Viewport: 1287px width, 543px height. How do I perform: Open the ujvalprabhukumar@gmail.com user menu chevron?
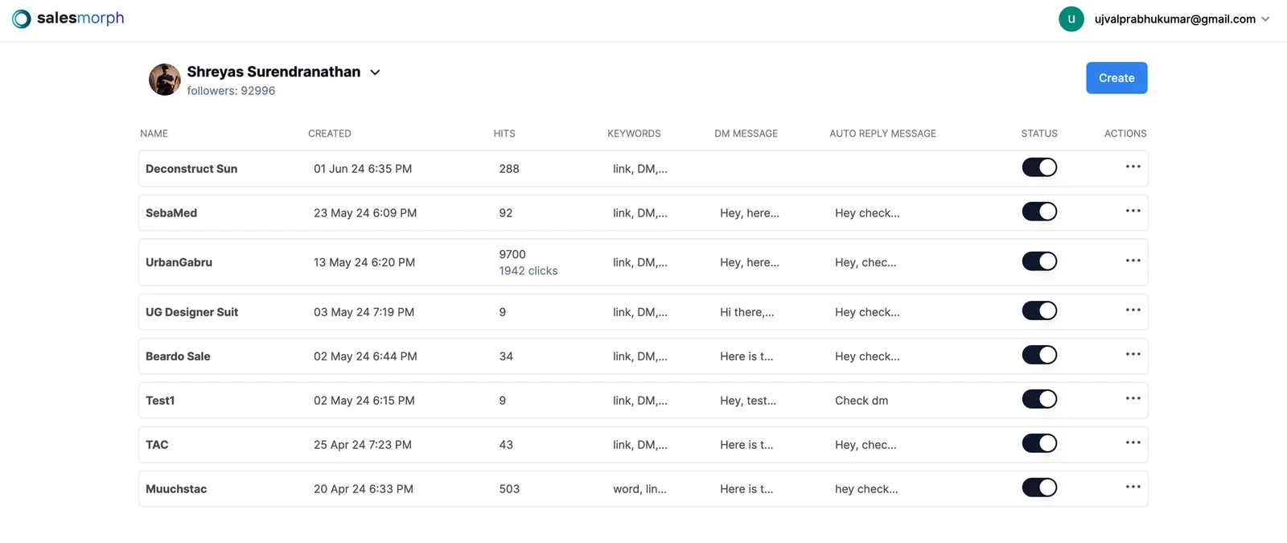point(1265,19)
